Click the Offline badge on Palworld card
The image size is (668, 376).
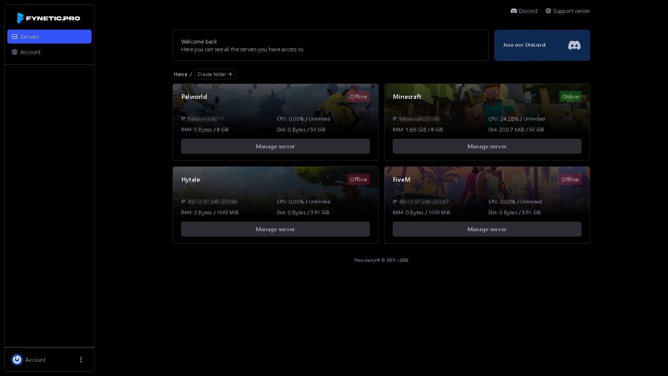(x=358, y=97)
